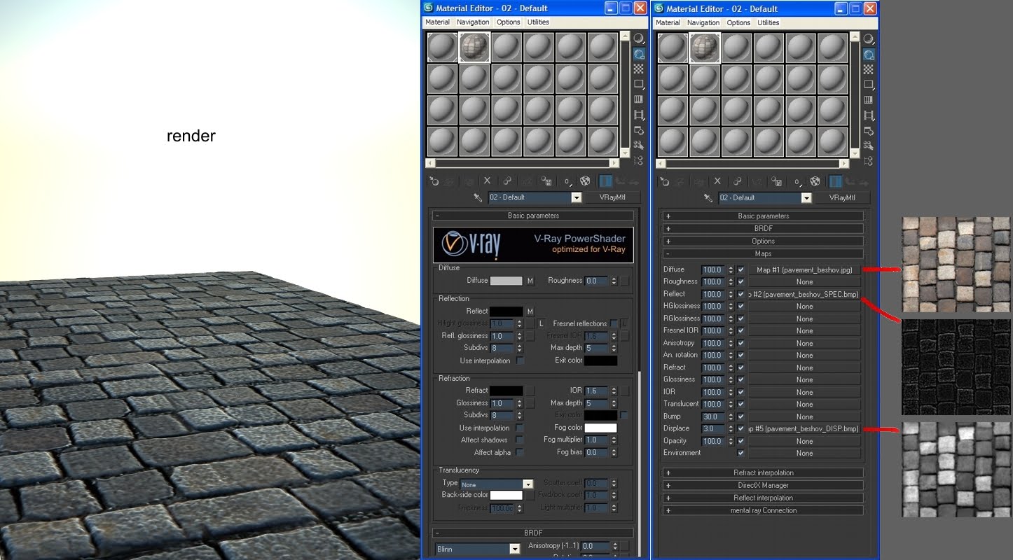The width and height of the screenshot is (1013, 560).
Task: Expand Basic parameters rollout in right editor
Action: (763, 216)
